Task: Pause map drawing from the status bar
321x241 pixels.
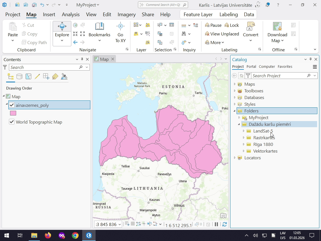Action: point(216,224)
